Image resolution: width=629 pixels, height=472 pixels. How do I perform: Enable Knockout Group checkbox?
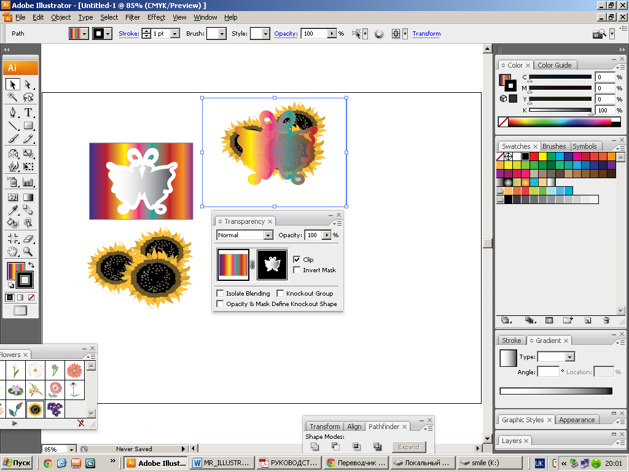point(280,293)
